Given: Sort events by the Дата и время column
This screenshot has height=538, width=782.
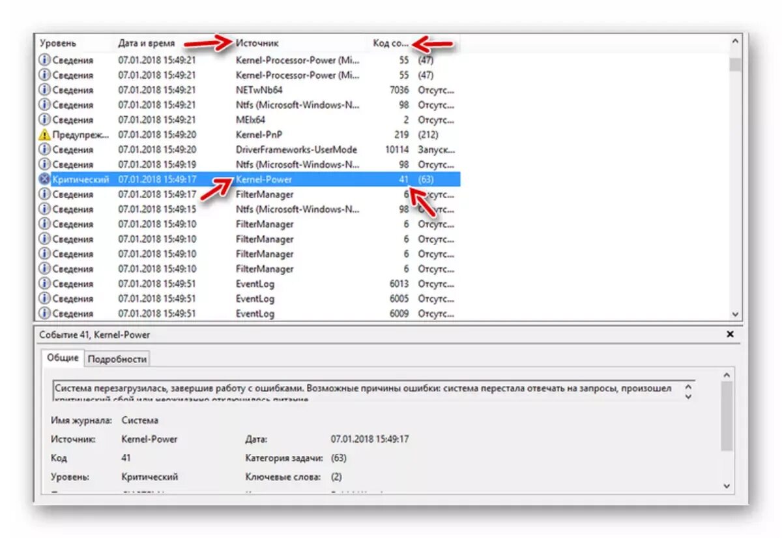Looking at the screenshot, I should coord(147,43).
